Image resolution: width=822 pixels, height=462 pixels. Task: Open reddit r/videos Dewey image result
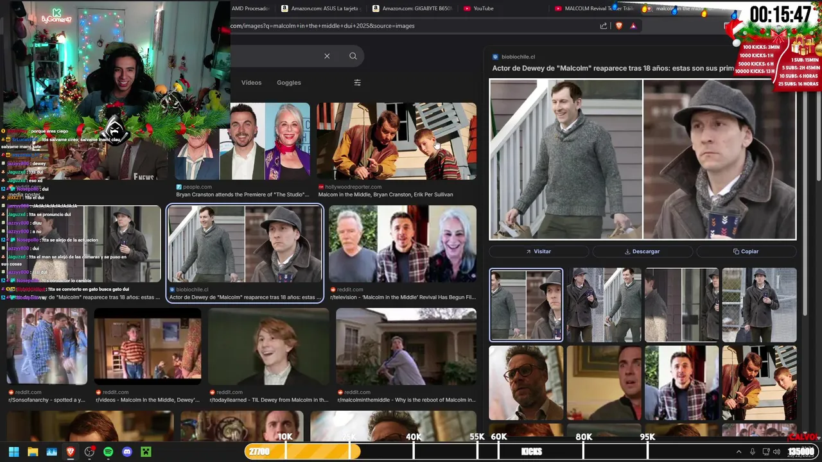[148, 346]
